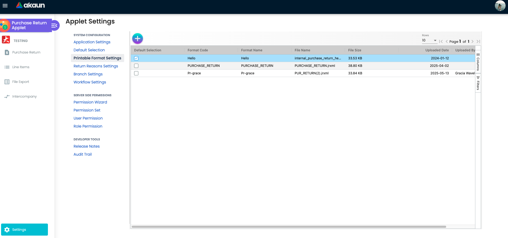Open Application Settings
Screen dimensions: 508x238
[92, 42]
